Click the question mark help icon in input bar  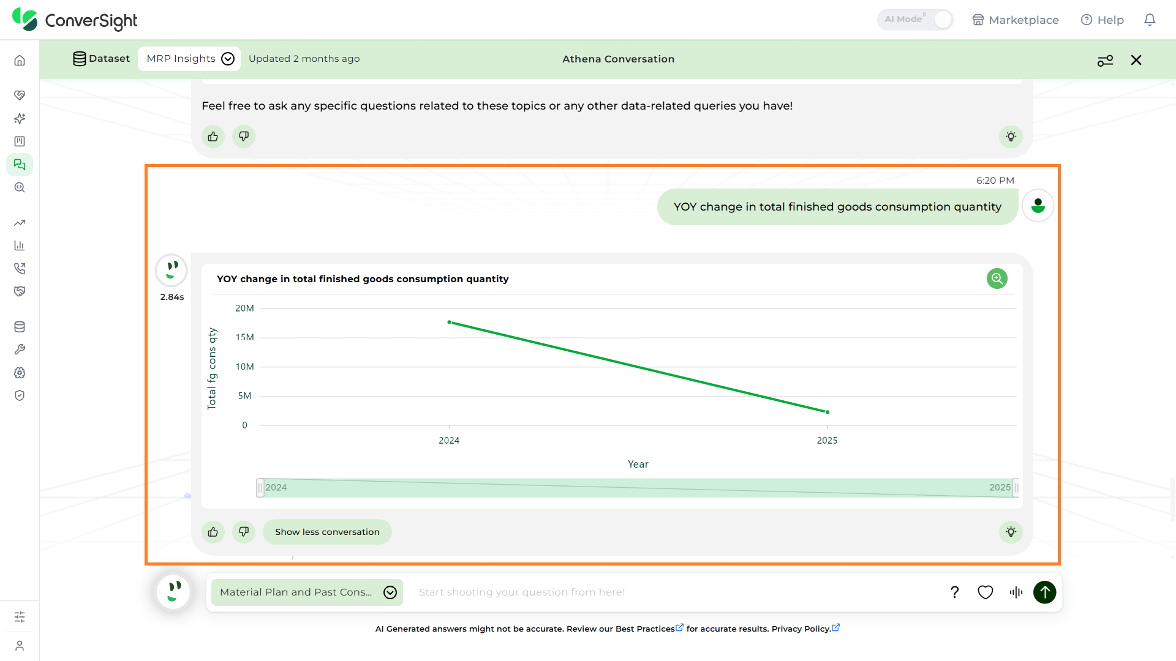tap(954, 592)
